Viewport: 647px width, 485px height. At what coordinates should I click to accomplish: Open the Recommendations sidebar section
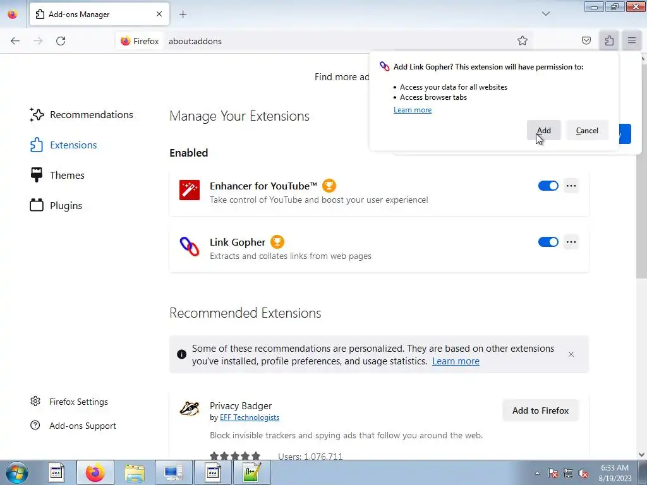pos(82,115)
